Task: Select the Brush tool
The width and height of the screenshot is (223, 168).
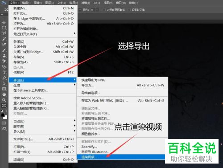Action: [4, 50]
